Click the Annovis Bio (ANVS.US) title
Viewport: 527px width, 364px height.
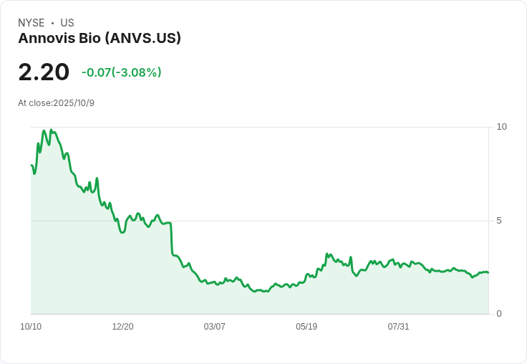(100, 38)
